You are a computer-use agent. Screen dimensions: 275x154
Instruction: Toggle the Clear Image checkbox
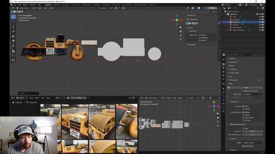pyautogui.click(x=243, y=146)
